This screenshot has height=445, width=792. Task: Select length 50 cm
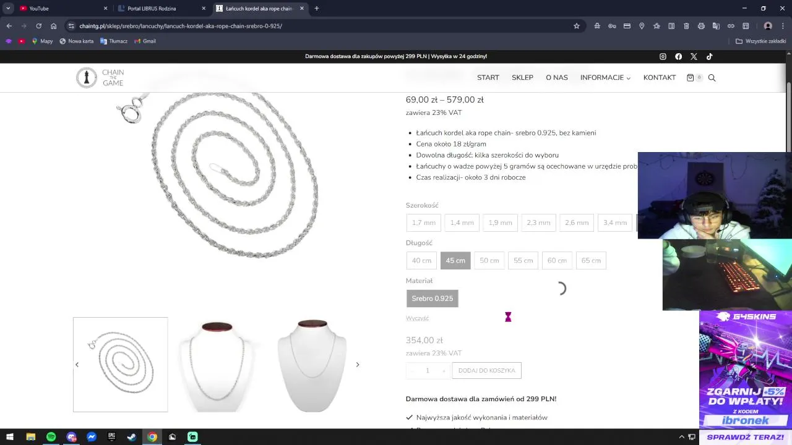coord(489,260)
